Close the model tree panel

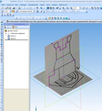click(x=28, y=24)
